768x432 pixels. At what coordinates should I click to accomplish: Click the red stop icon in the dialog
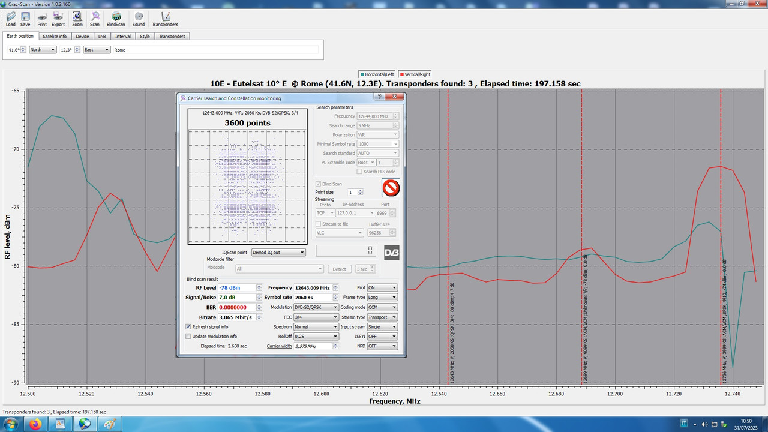[391, 188]
